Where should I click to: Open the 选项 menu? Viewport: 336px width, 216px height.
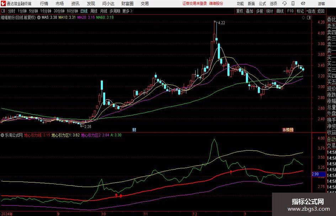(273, 4)
